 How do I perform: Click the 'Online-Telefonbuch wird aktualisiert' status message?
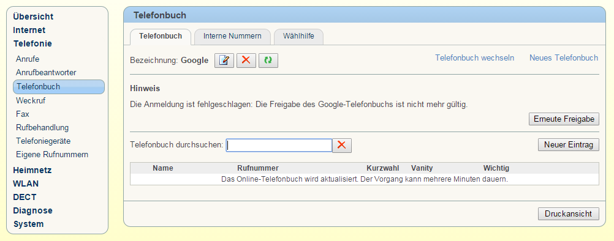[x=365, y=179]
